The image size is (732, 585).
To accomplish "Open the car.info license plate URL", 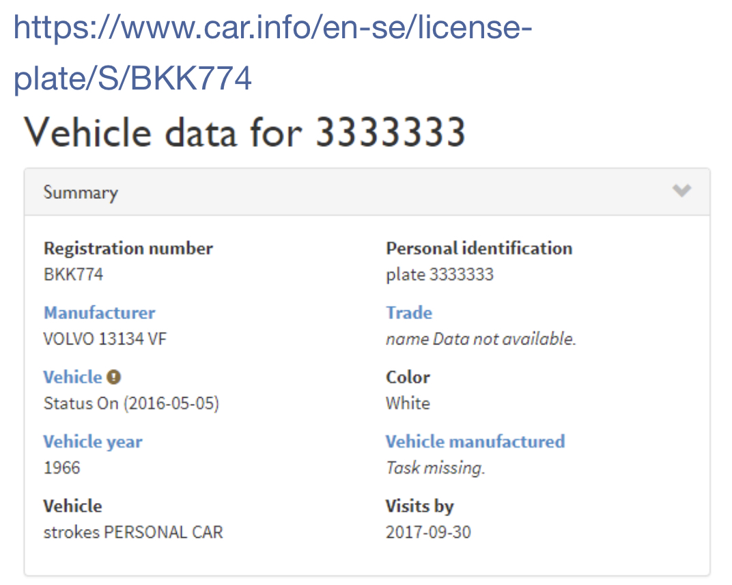I will coord(272,53).
